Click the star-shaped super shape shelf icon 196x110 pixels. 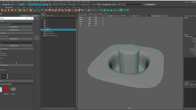tap(24, 10)
